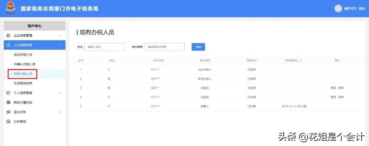Click 操作引导 in the header
This screenshot has width=369, height=146.
[351, 9]
